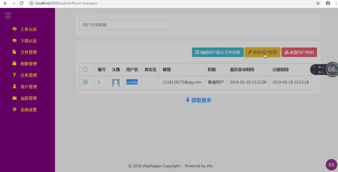Image resolution: width=338 pixels, height=172 pixels.
Task: Focus the 用户名或邮箱 search field
Action: coord(126,25)
